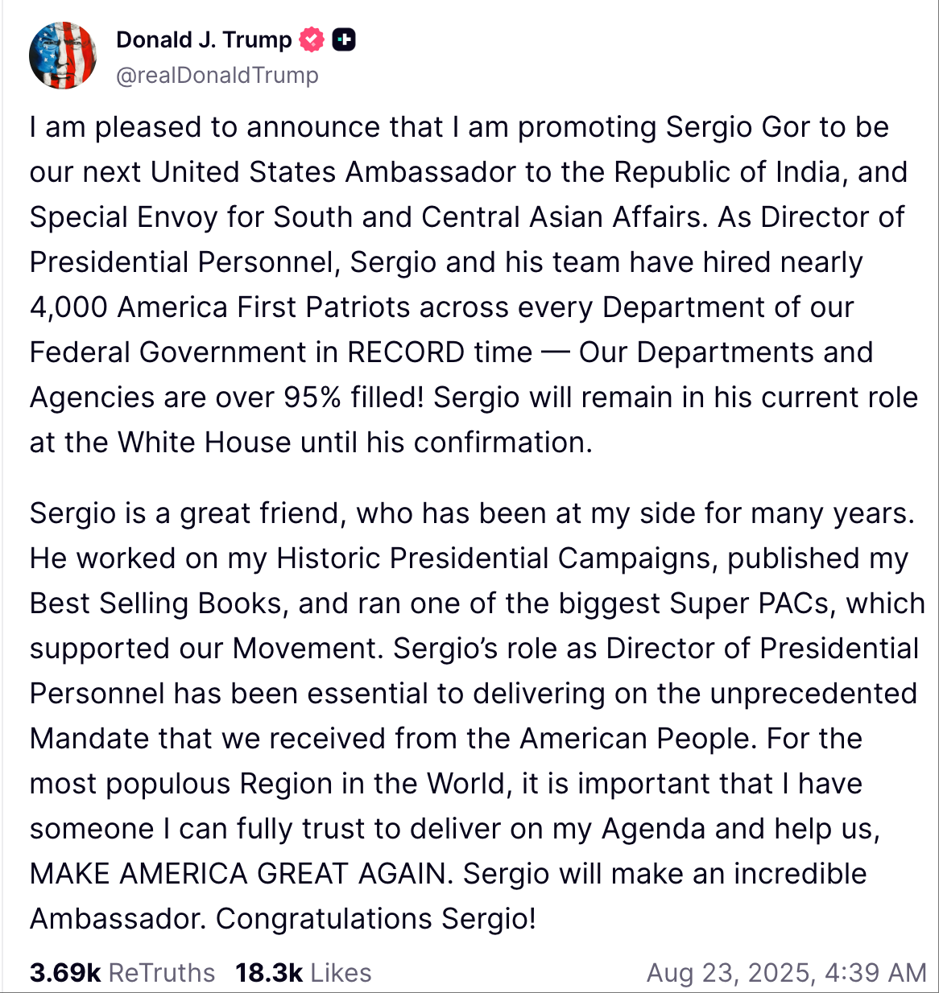
Task: Click the red verified checkmark badge
Action: 312,39
